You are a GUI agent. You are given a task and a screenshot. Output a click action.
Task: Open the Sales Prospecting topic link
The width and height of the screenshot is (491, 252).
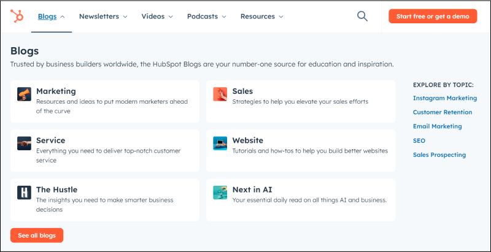(439, 155)
